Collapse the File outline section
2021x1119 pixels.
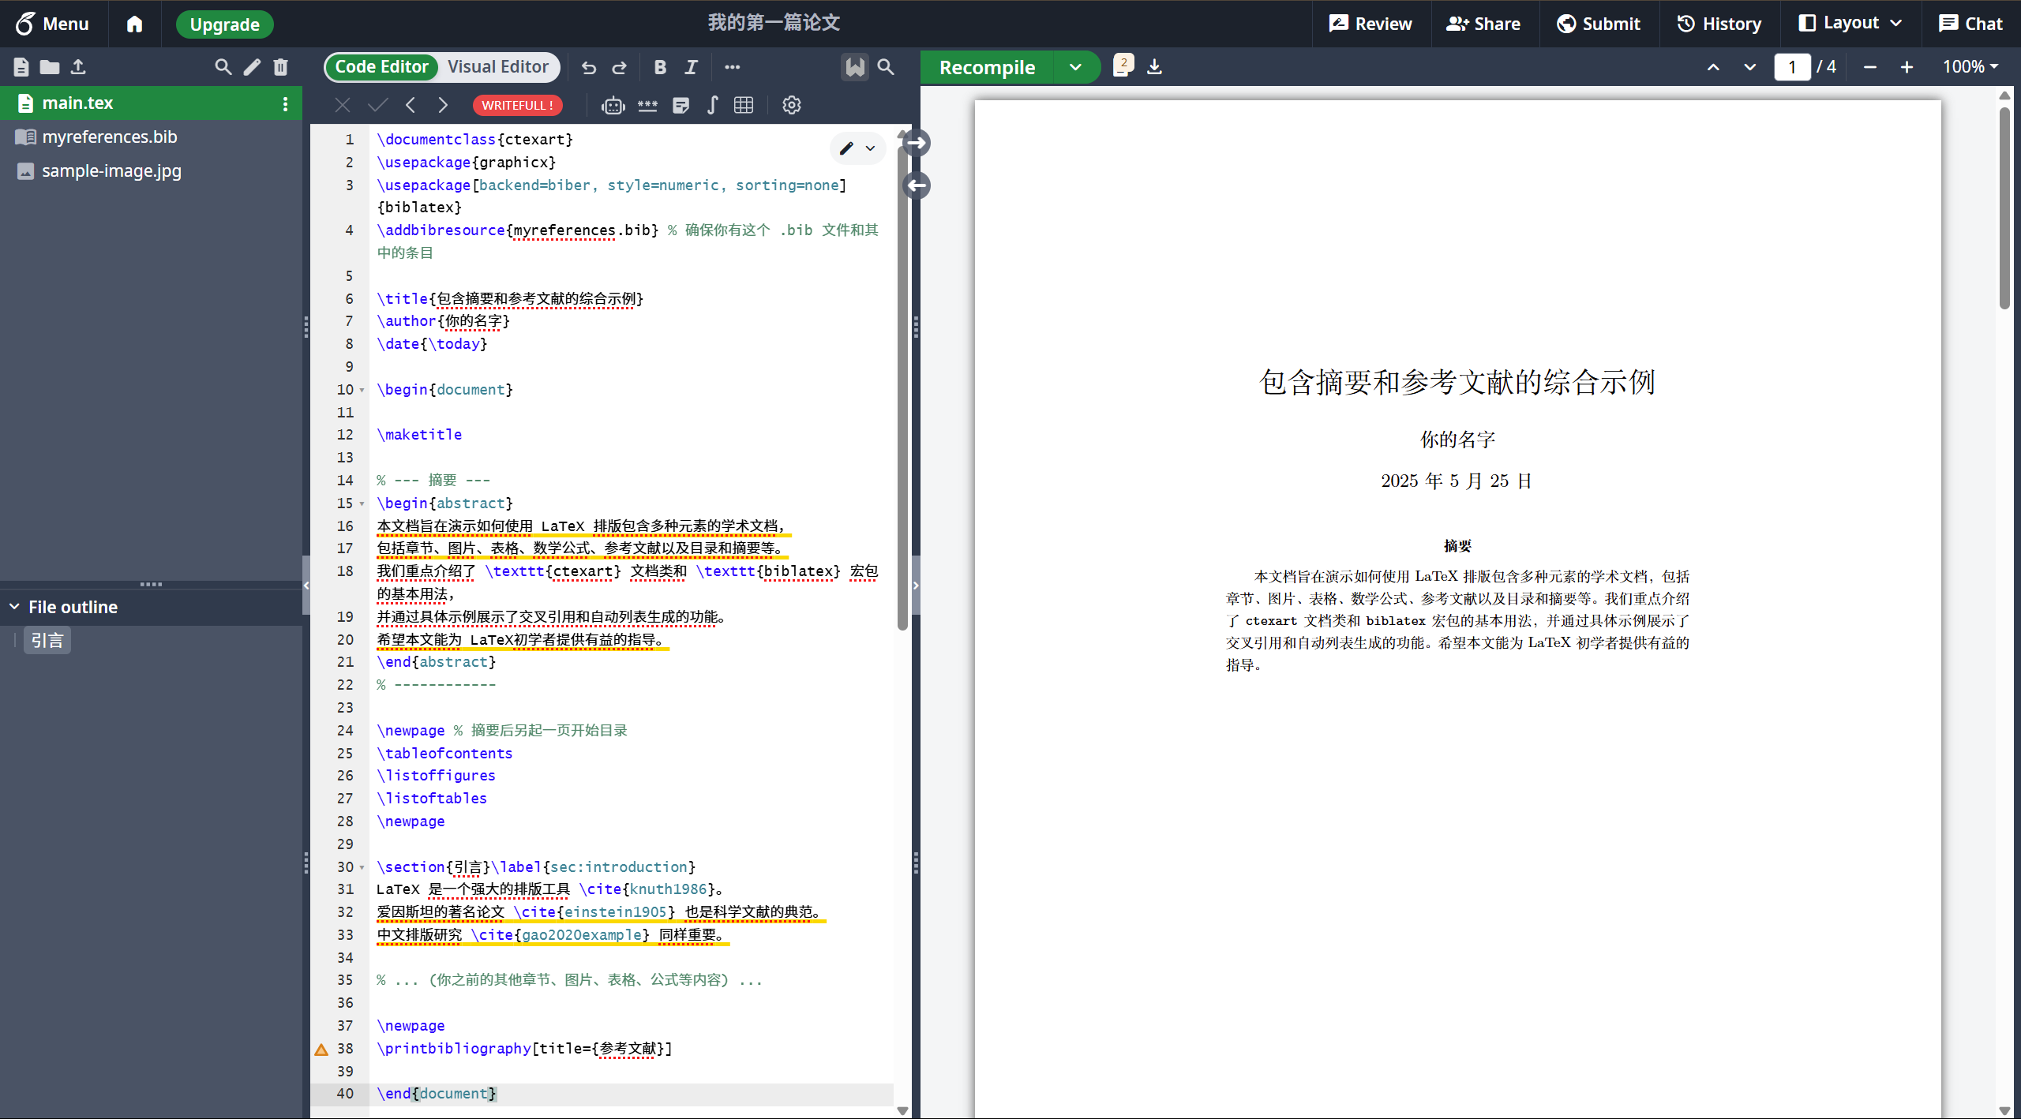15,607
